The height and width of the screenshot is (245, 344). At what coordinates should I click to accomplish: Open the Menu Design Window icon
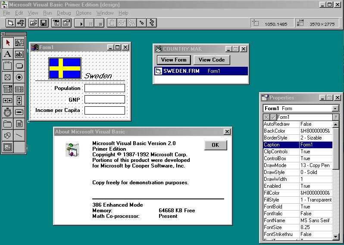coord(56,23)
